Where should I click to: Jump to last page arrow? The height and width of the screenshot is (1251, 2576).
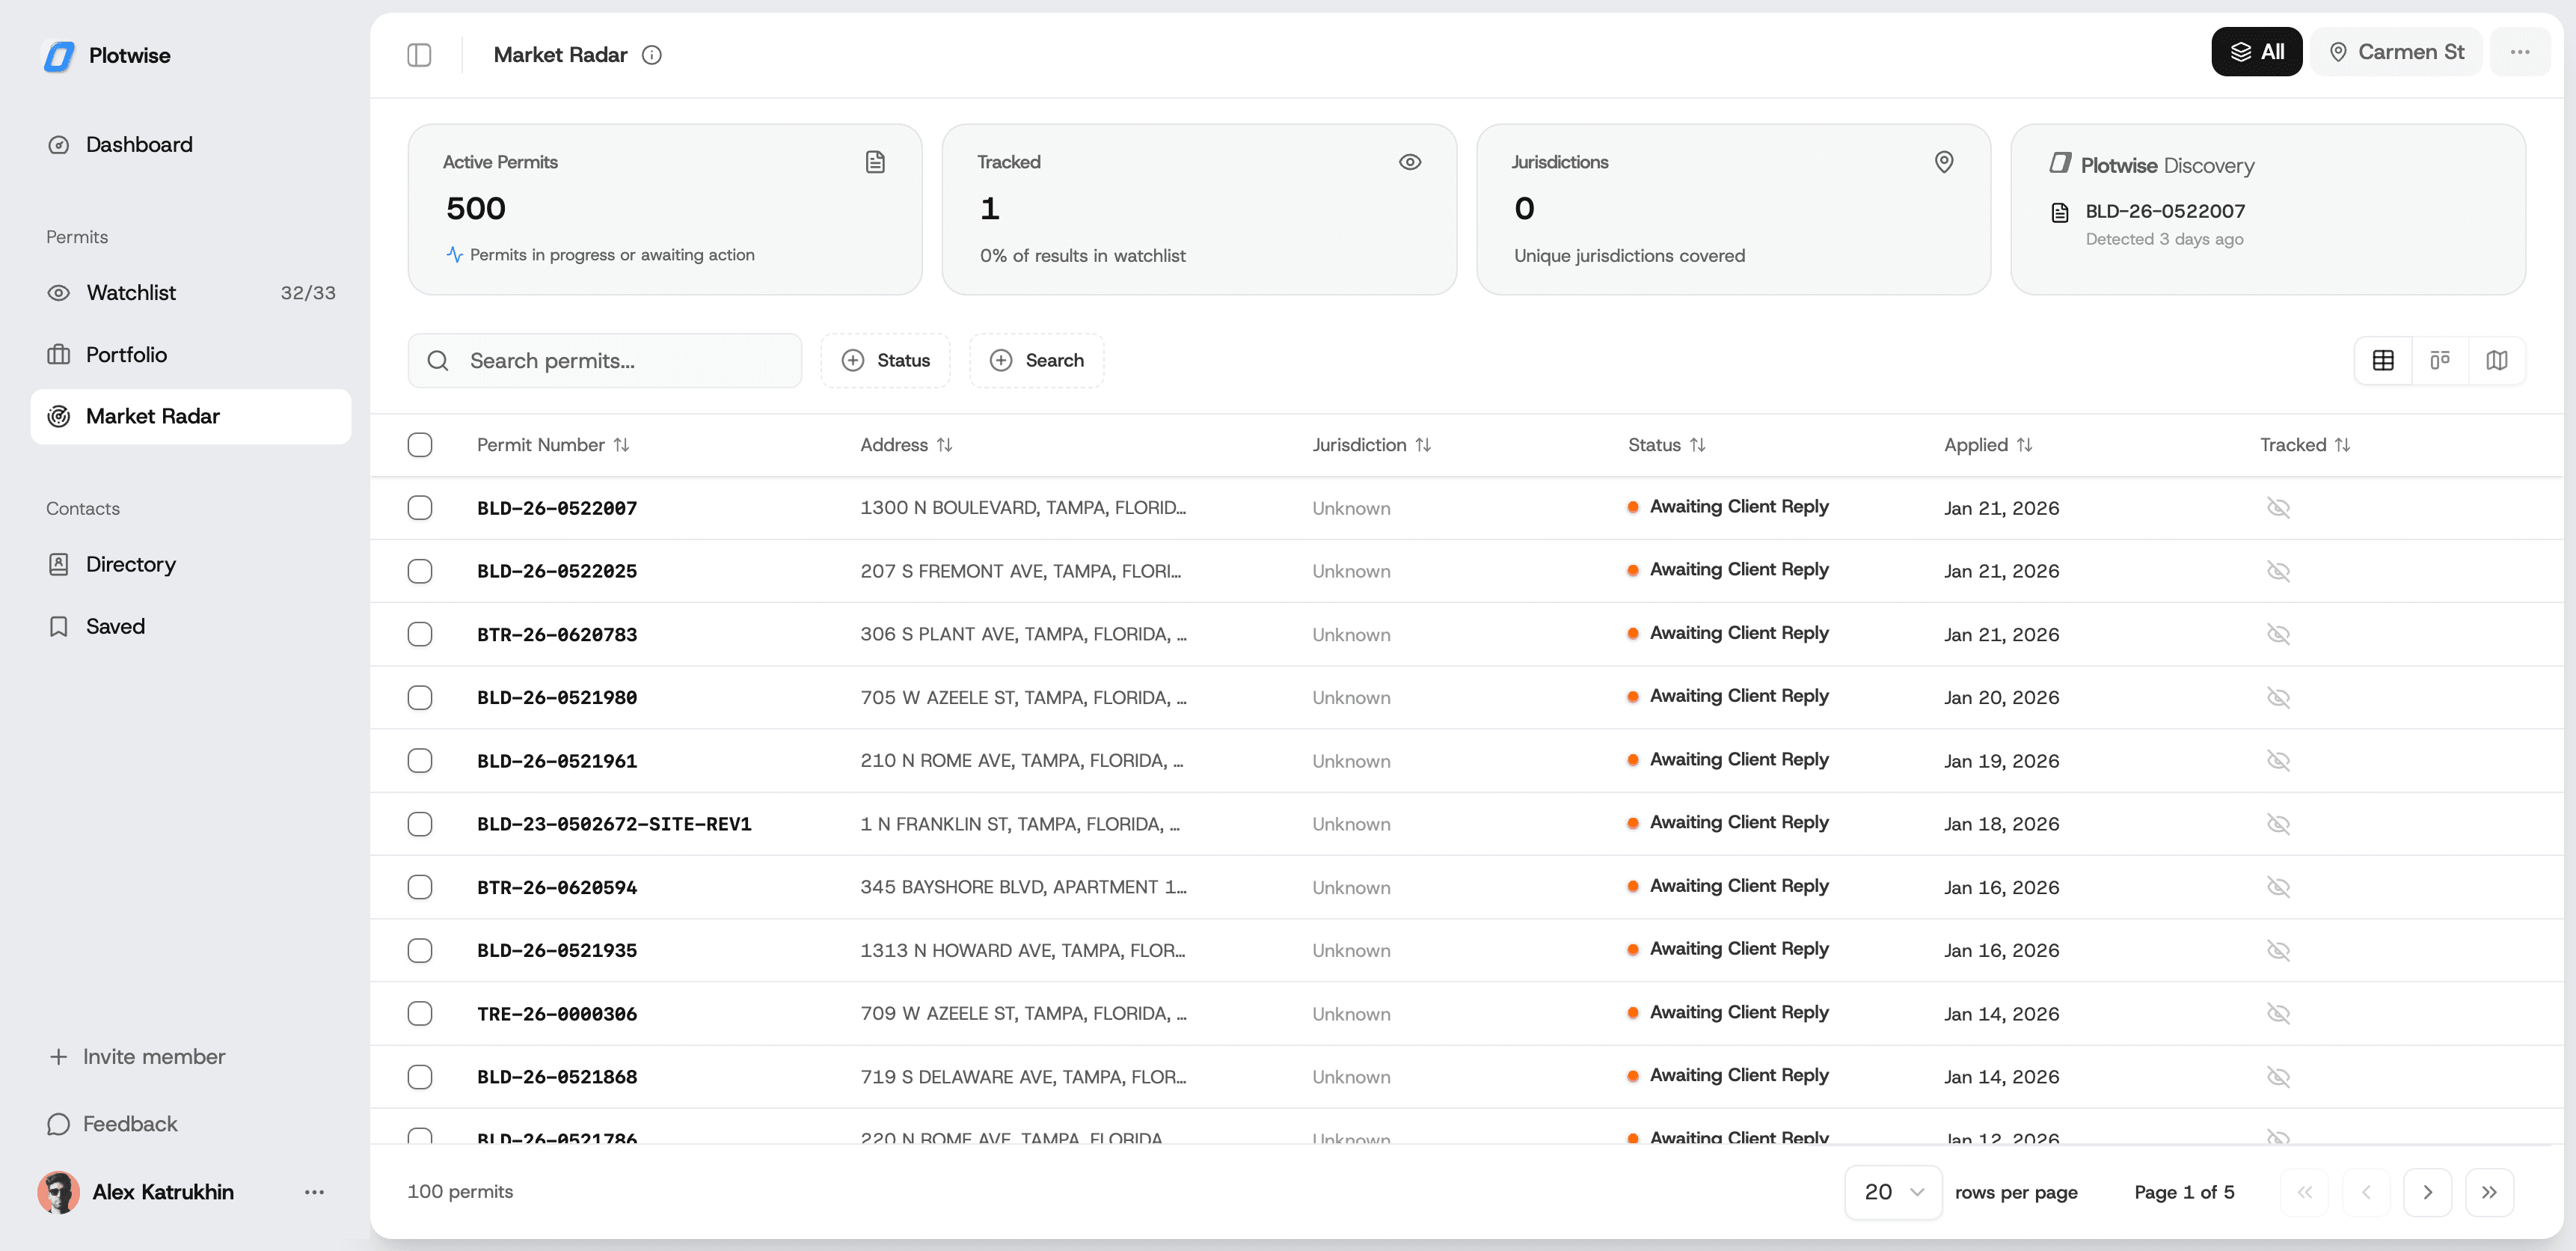click(x=2489, y=1192)
